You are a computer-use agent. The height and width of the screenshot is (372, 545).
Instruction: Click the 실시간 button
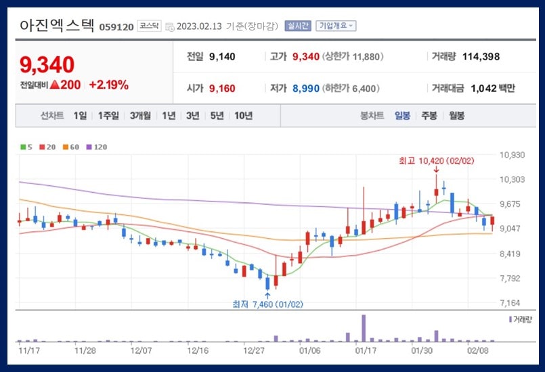pyautogui.click(x=297, y=26)
